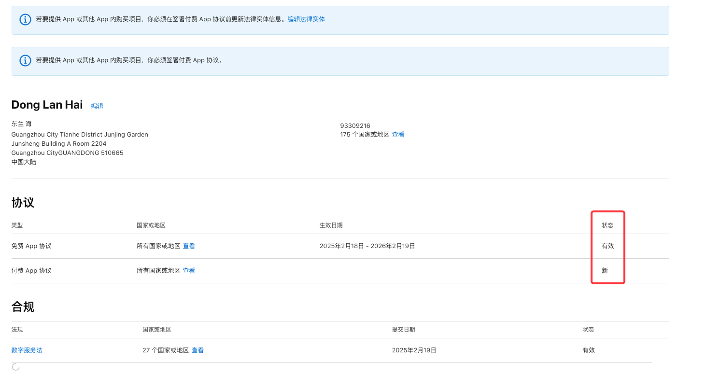Click 查看 beside 175 个国家或地区
The height and width of the screenshot is (376, 706).
(x=398, y=135)
